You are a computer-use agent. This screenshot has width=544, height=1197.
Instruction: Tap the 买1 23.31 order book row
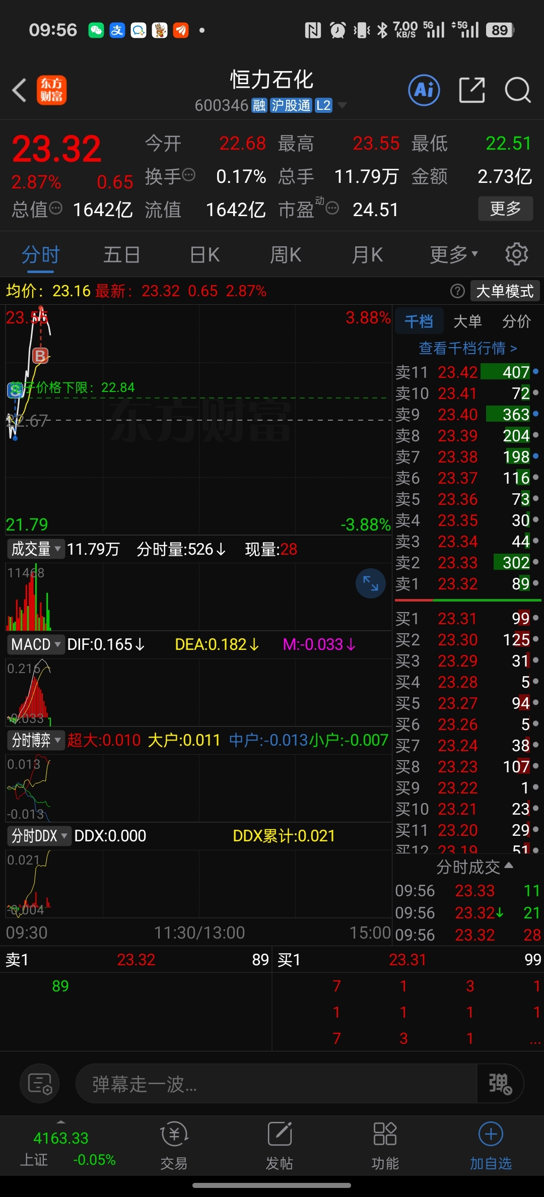click(x=467, y=619)
